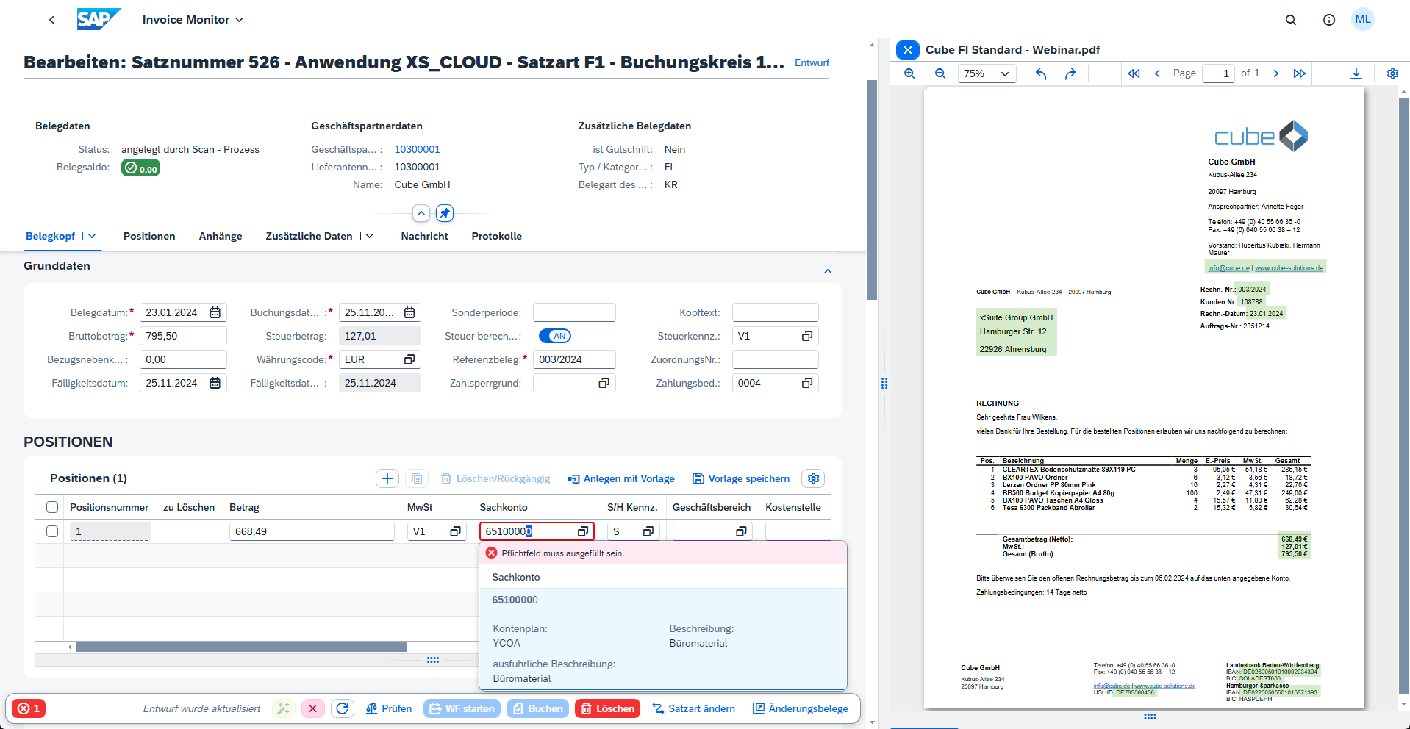Select all positions via header checkbox
The height and width of the screenshot is (729, 1410).
click(x=51, y=507)
